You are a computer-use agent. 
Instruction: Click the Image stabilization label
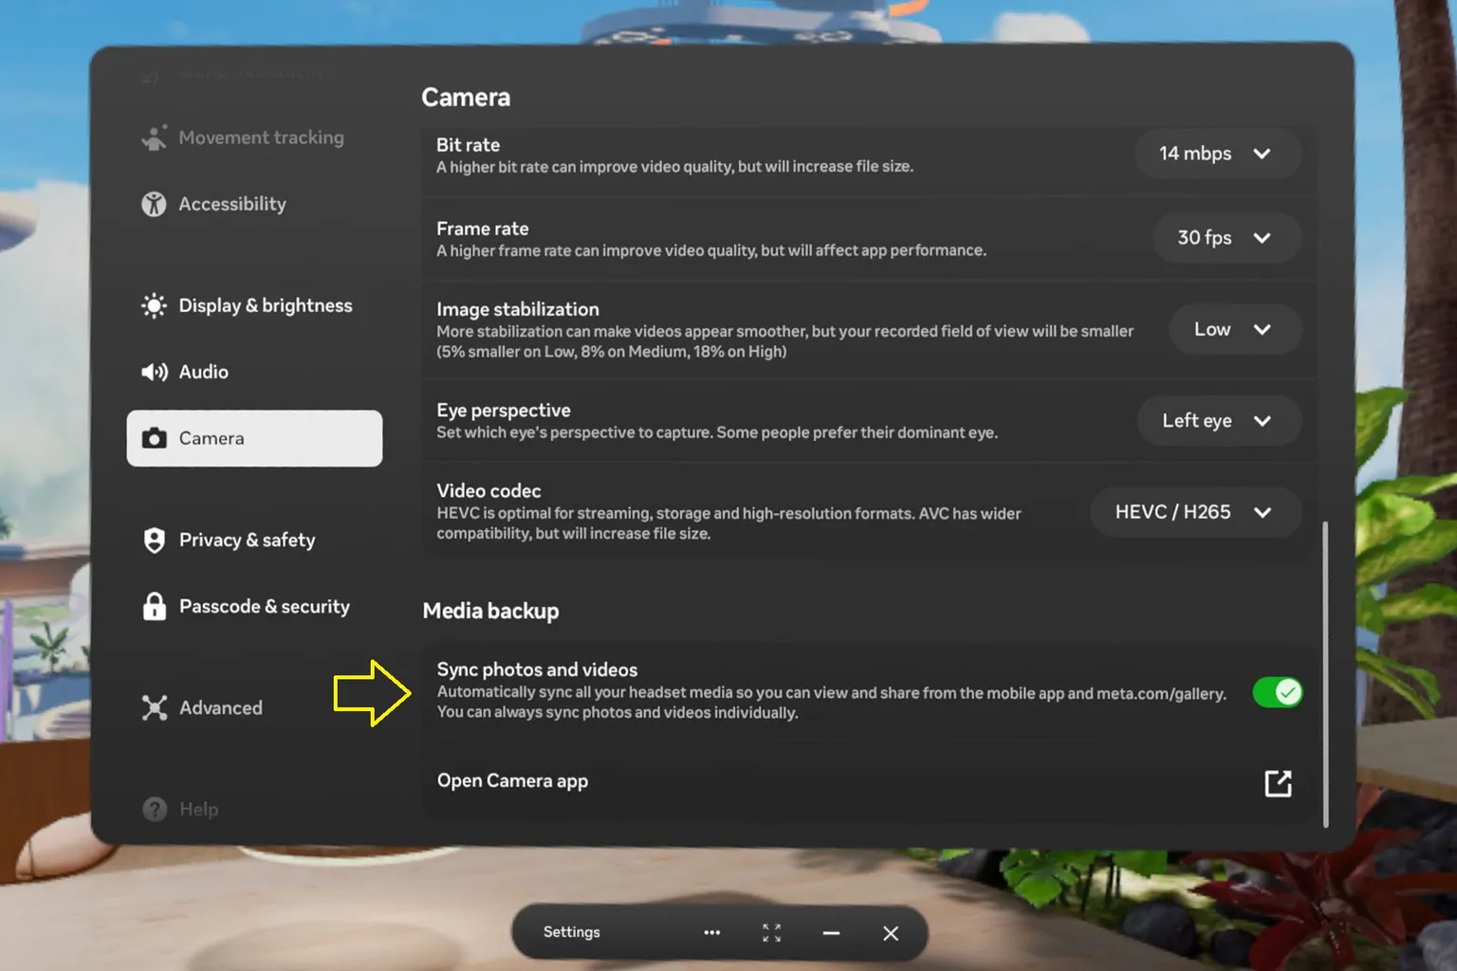click(x=518, y=309)
